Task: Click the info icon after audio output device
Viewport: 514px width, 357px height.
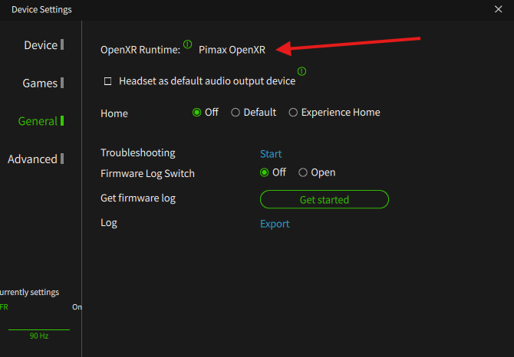Action: coord(301,71)
